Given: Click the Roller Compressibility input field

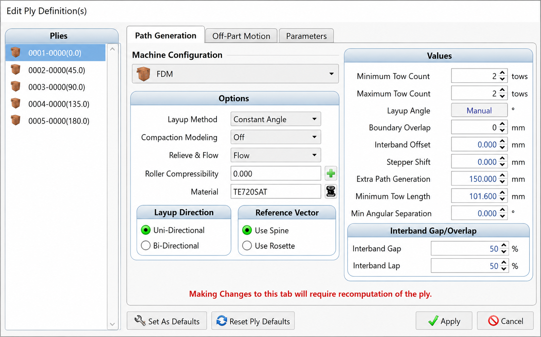Looking at the screenshot, I should (276, 173).
